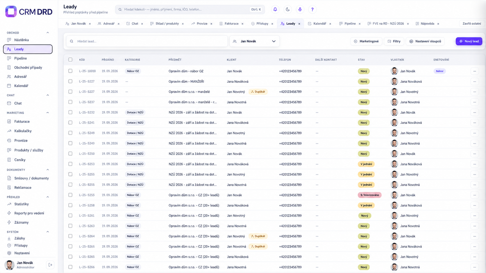Click the logout icon beside Jan Novák
Viewport: 486px width, 273px height.
pyautogui.click(x=50, y=265)
